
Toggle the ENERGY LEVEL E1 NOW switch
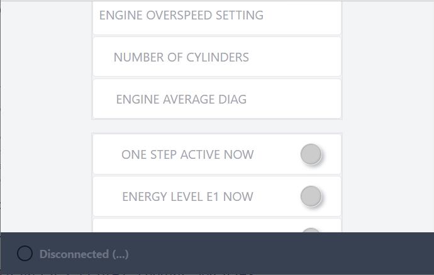tap(311, 197)
